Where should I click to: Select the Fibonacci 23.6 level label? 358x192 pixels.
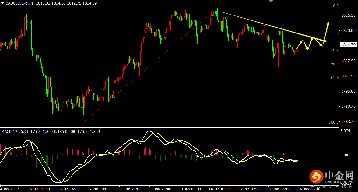pos(334,33)
